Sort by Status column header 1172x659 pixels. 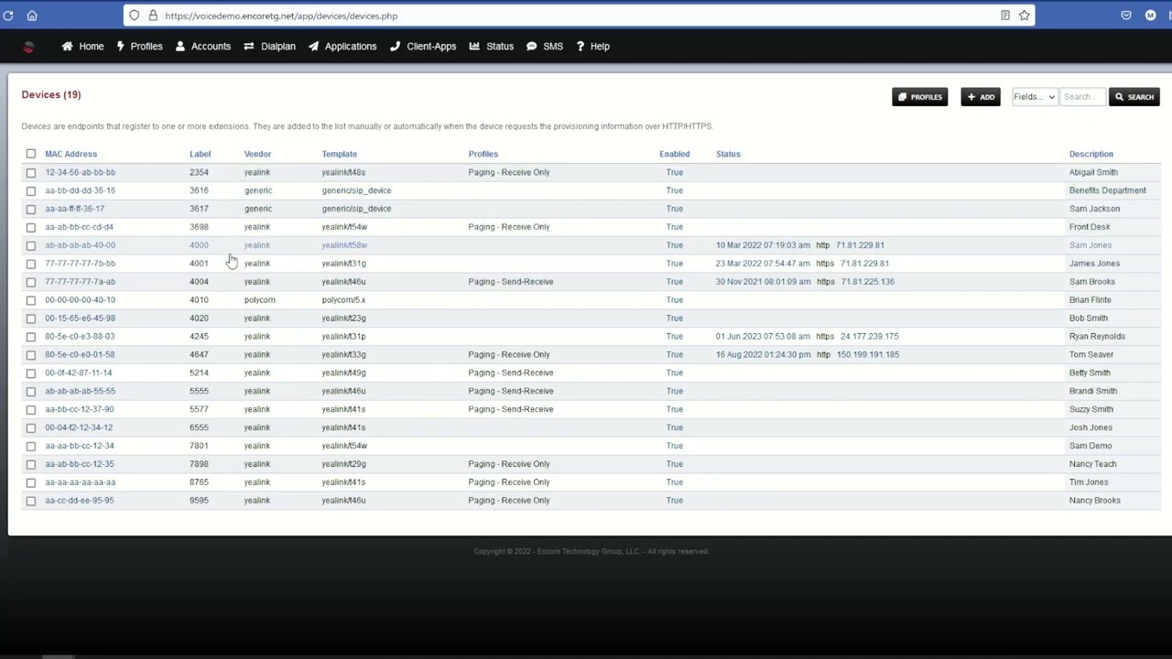pyautogui.click(x=728, y=154)
